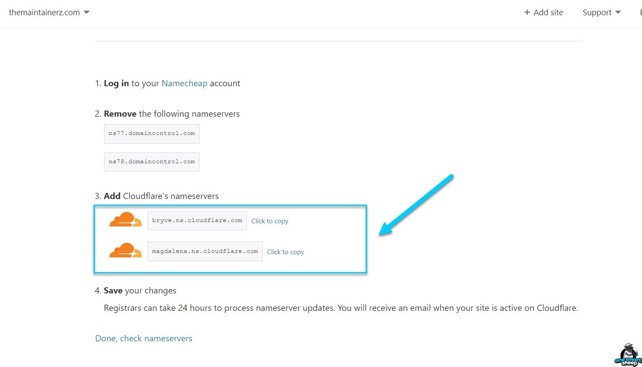Choose Add site in the top bar

(548, 13)
